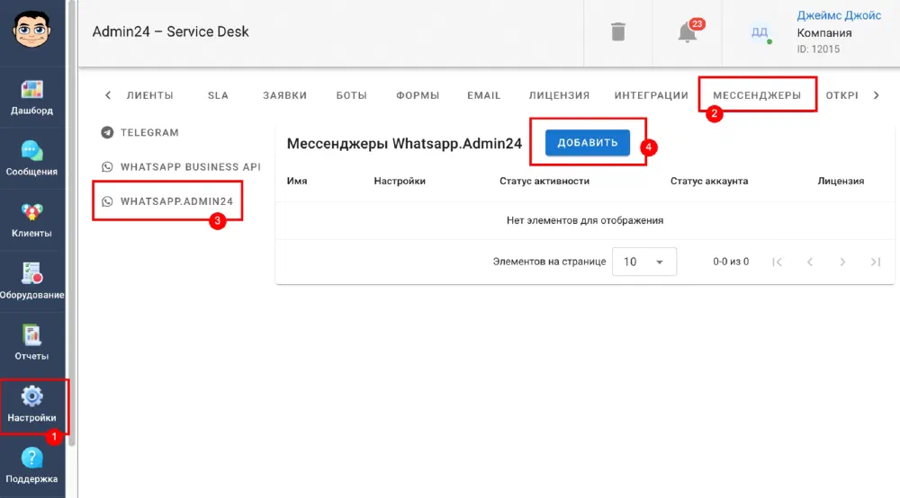Screen dimensions: 900x498
Task: Open Отчеты reports section
Action: [31, 342]
